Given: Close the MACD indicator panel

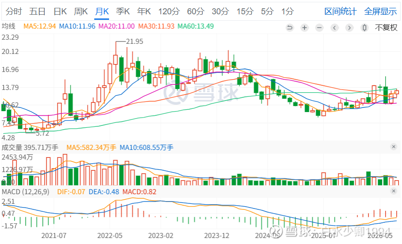Looking at the screenshot, I should (x=394, y=191).
